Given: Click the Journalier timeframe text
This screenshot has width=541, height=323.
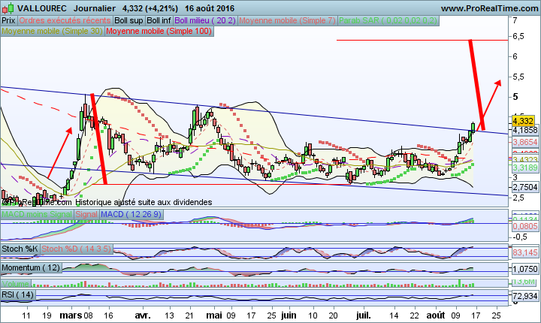Looking at the screenshot, I should point(95,8).
